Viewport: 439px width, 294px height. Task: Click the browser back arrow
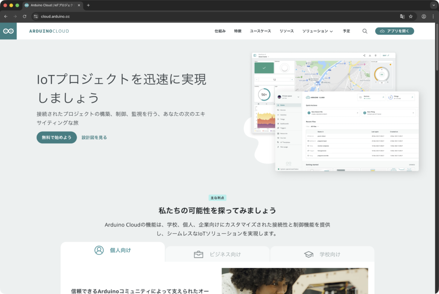tap(6, 17)
